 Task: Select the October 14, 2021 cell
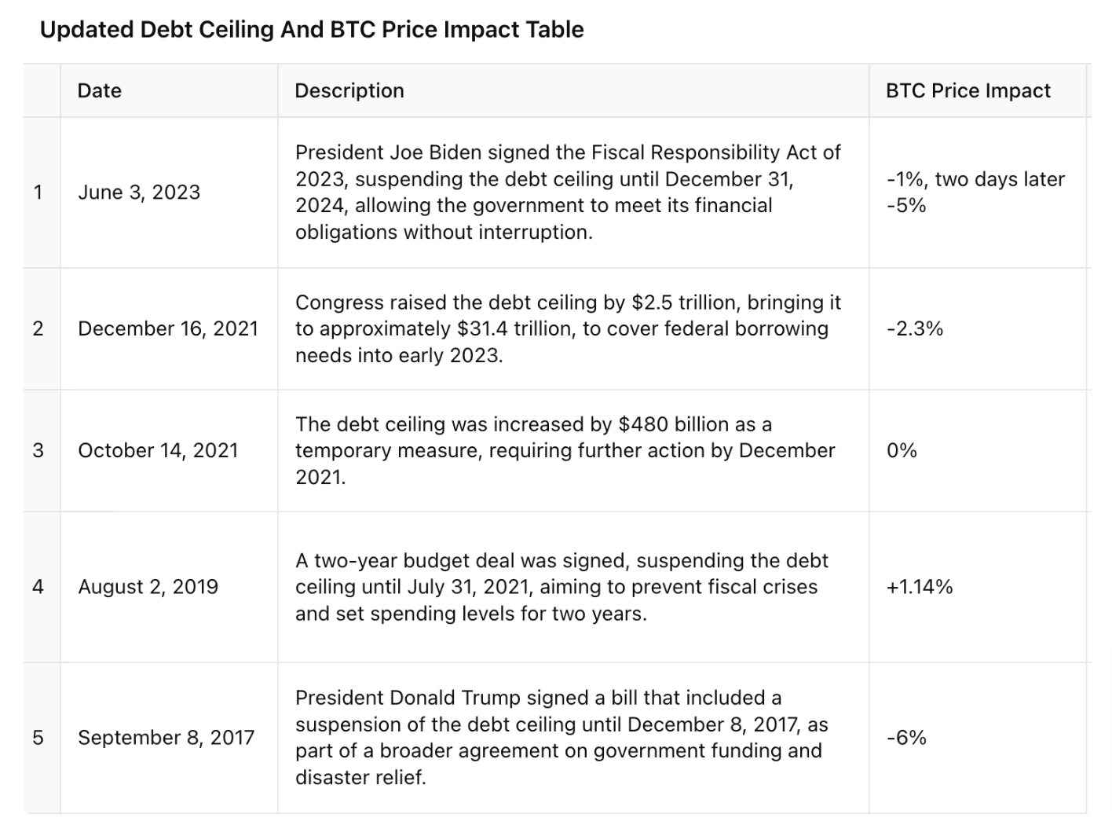[x=158, y=450]
